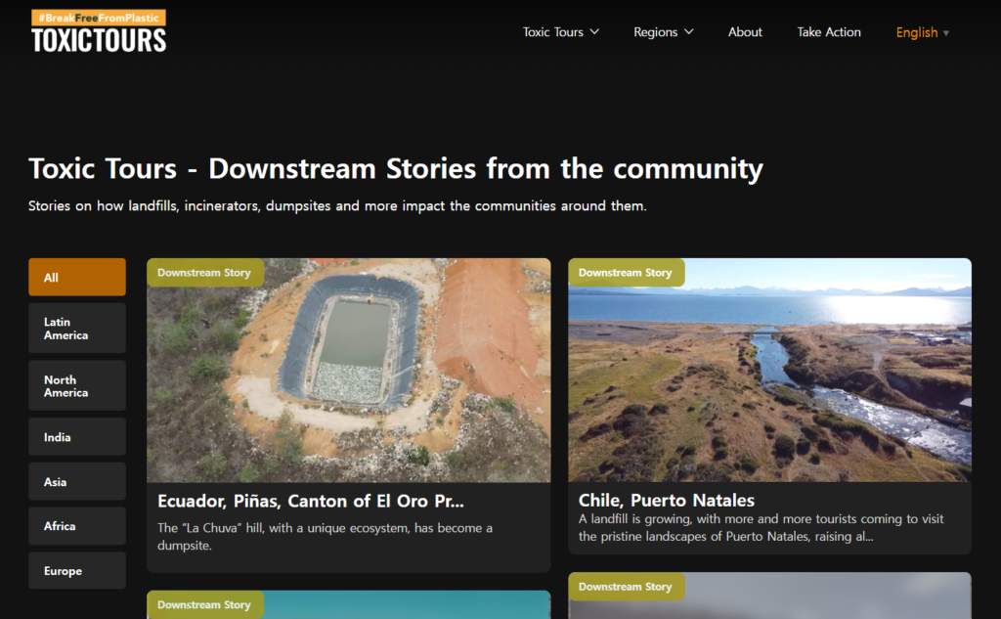This screenshot has width=1001, height=619.
Task: Filter stories by Latin America
Action: [x=77, y=329]
